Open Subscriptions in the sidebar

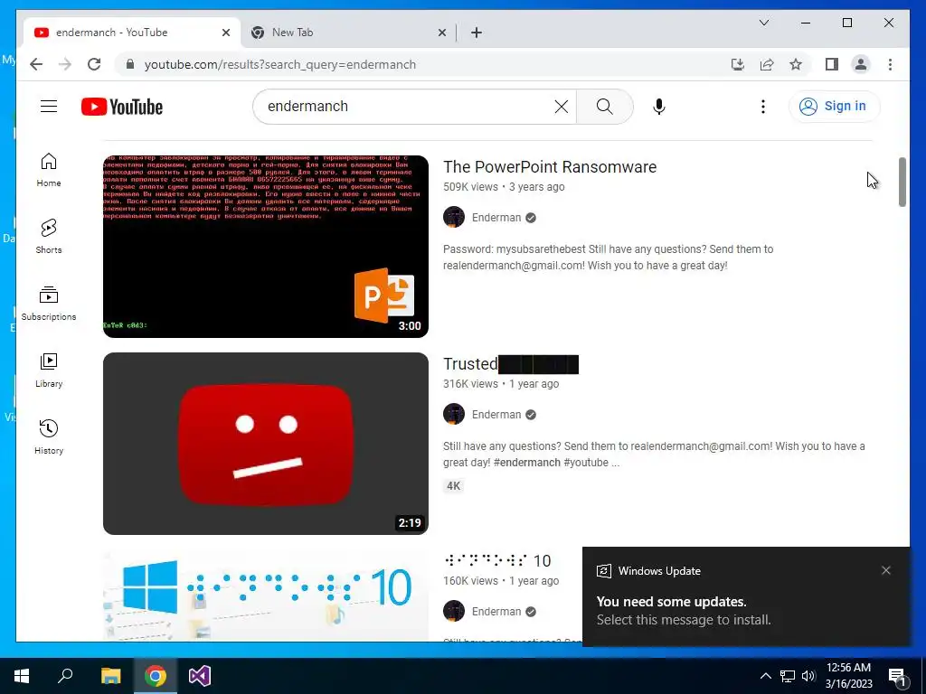(49, 304)
